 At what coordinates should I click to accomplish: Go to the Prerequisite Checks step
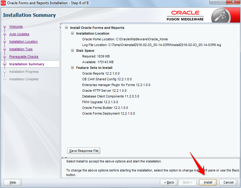point(24,57)
